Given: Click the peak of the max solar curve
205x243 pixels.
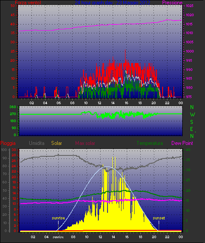Looking at the screenshot, I should coord(108,167).
